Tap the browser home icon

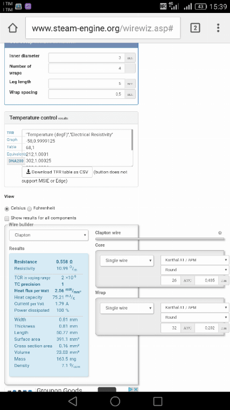coord(13,28)
